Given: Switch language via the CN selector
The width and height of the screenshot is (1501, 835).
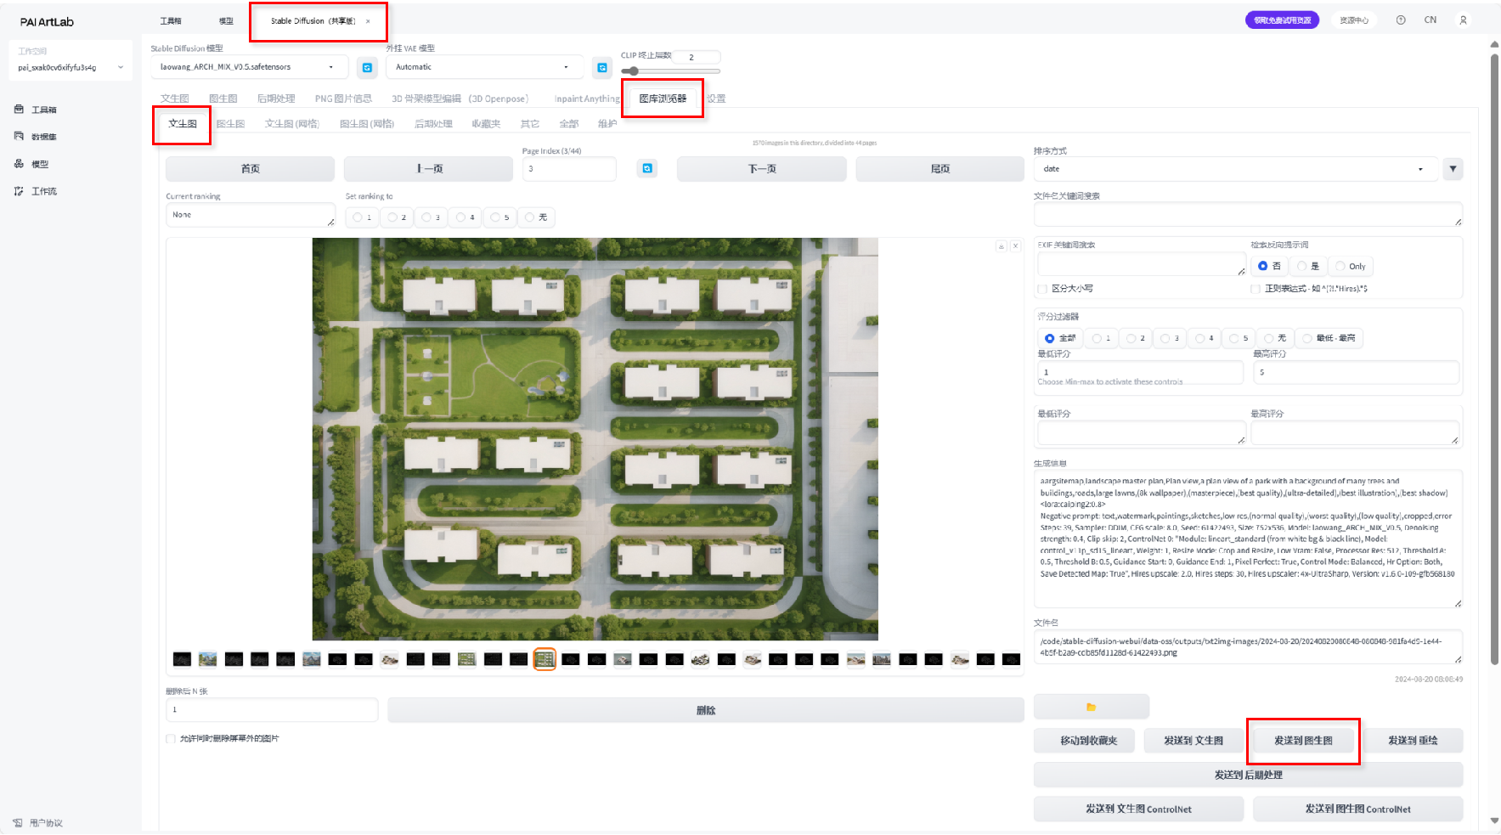Looking at the screenshot, I should 1430,20.
